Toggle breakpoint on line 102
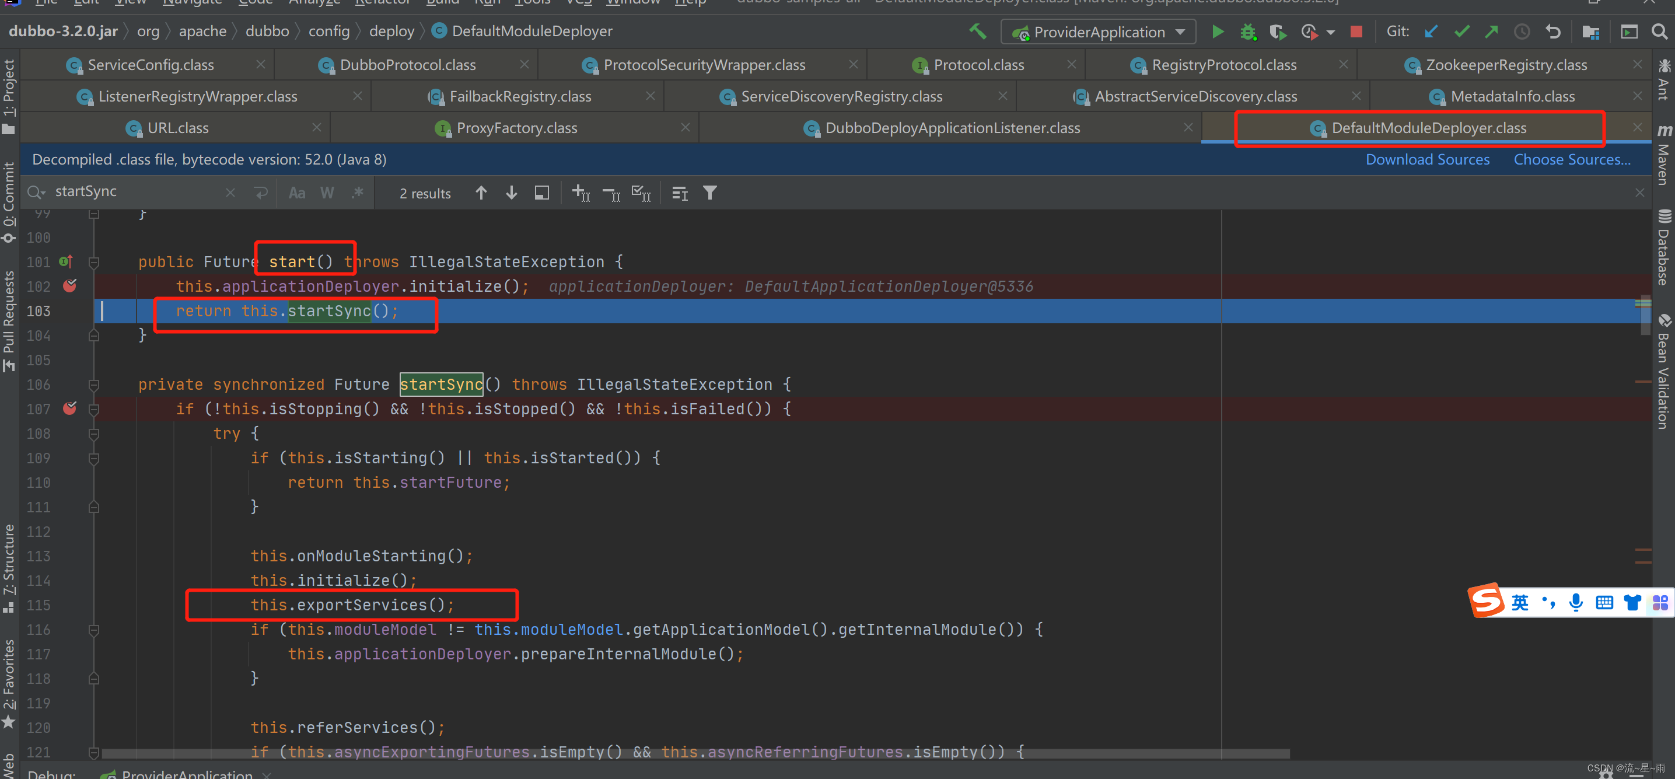1675x779 pixels. pos(69,285)
